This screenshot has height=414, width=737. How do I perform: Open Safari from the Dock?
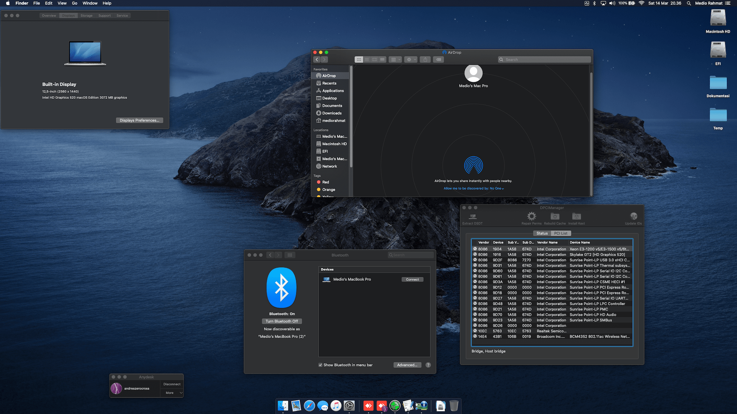point(309,406)
